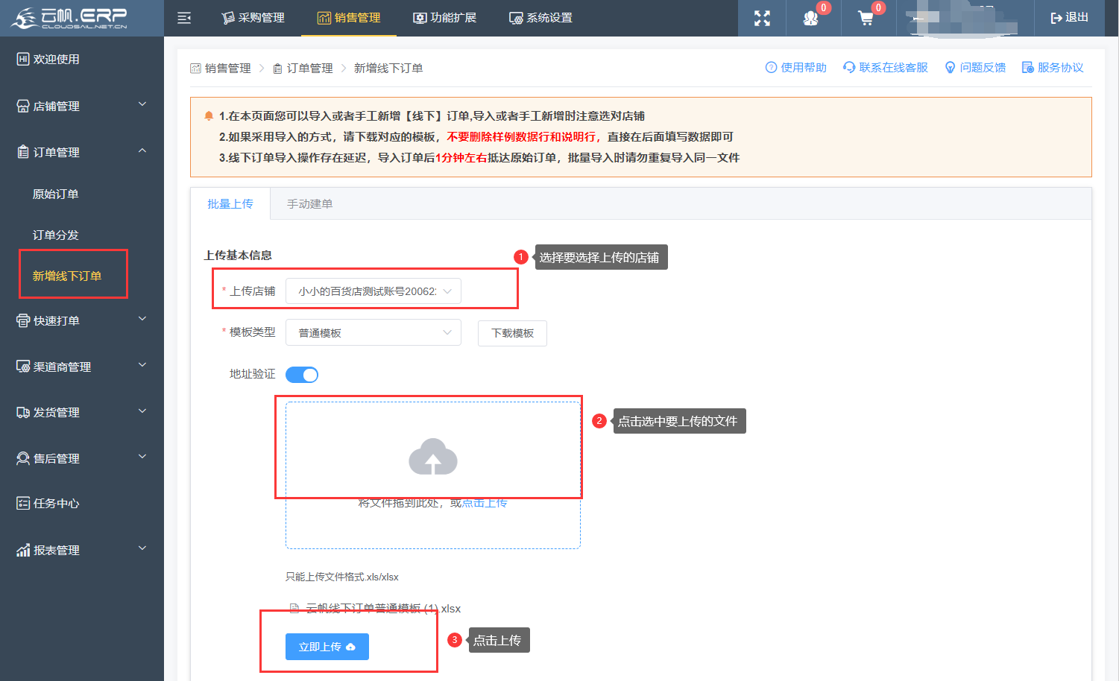The image size is (1119, 681).
Task: Click the uploaded xlsx file icon
Action: pos(294,609)
